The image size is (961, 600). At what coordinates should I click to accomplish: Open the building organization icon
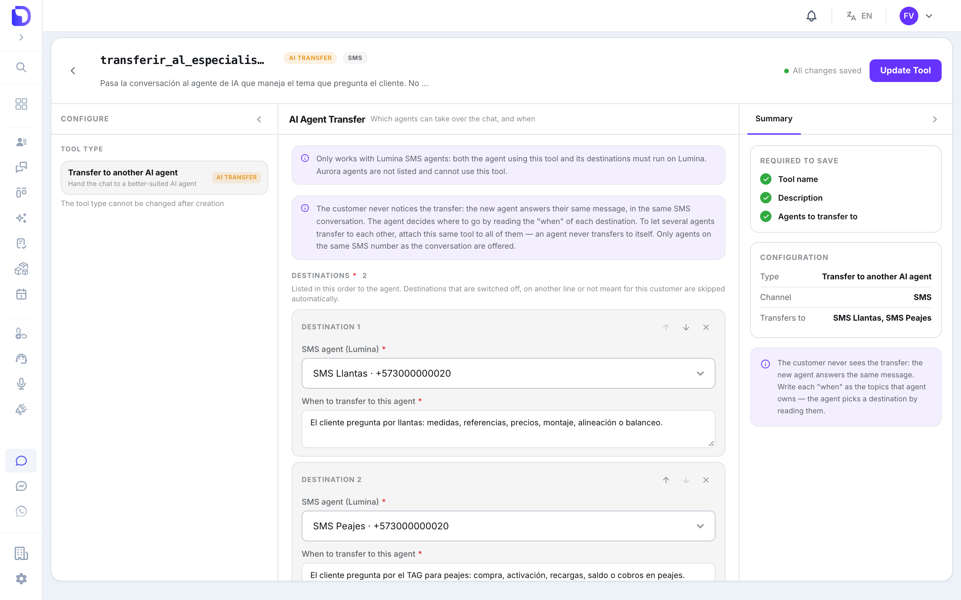click(21, 553)
